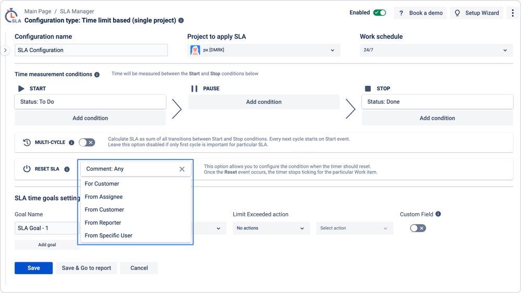Click the info icon next to Time measurement conditions
The width and height of the screenshot is (521, 293).
coord(97,75)
